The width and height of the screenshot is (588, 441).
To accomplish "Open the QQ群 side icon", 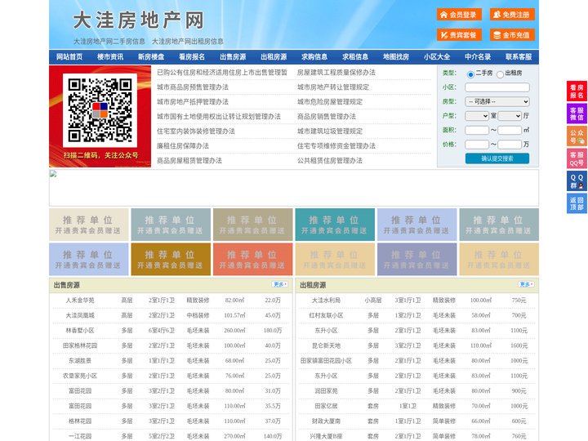I will coord(577,181).
